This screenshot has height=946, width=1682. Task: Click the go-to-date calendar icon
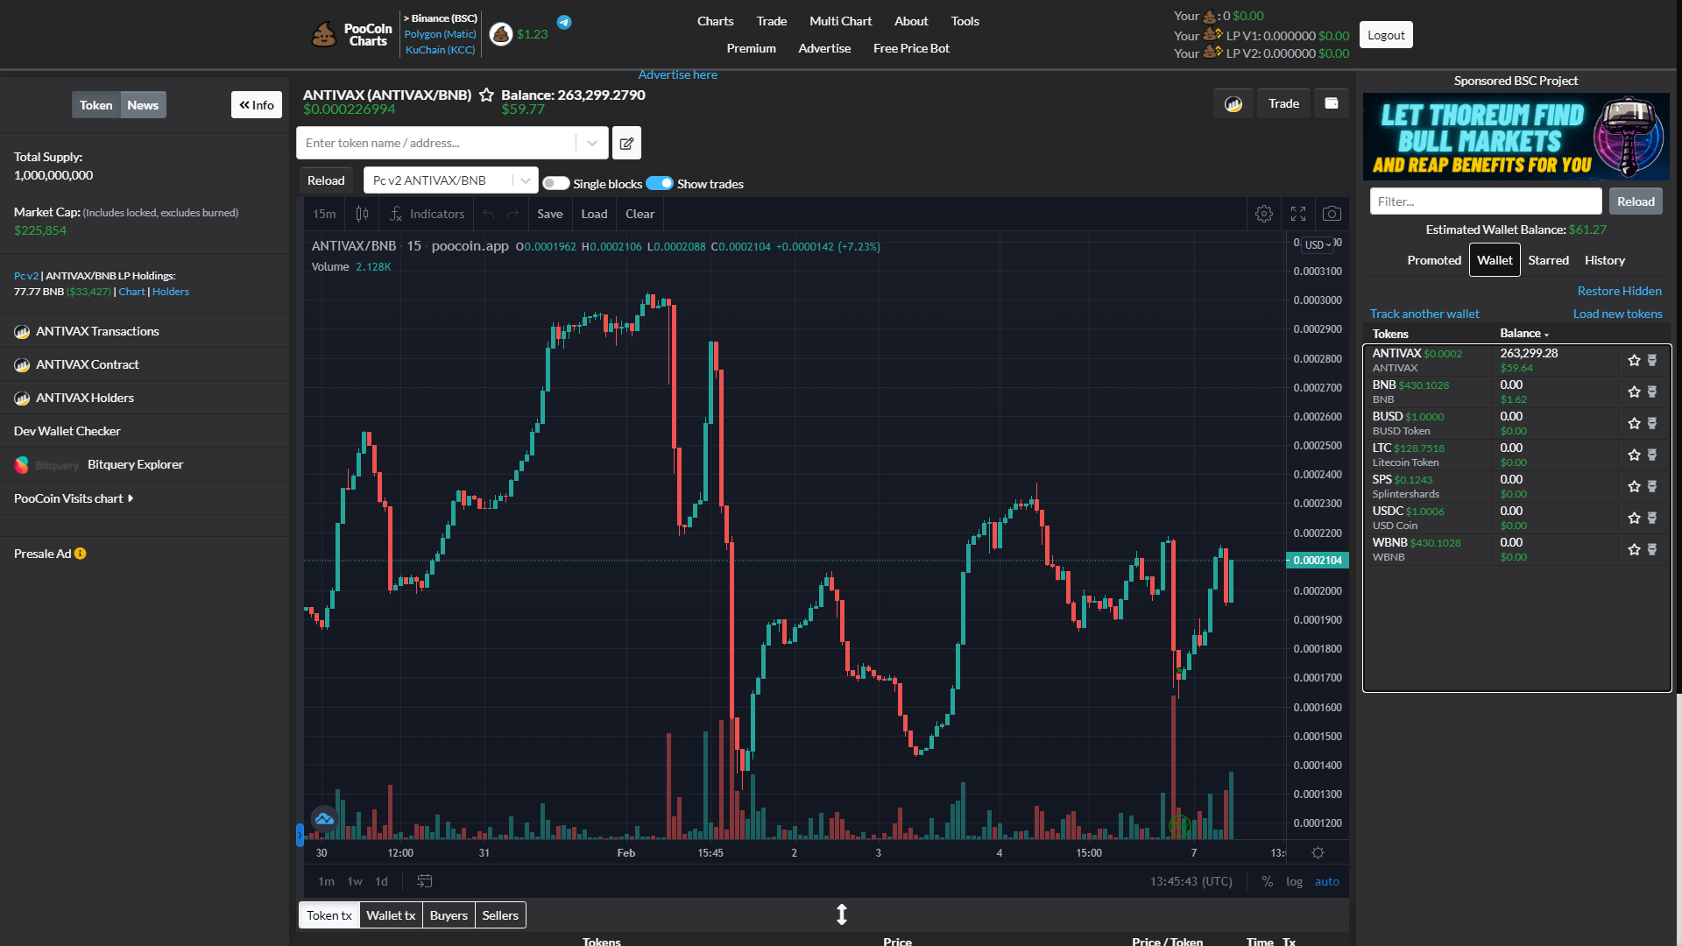point(424,881)
